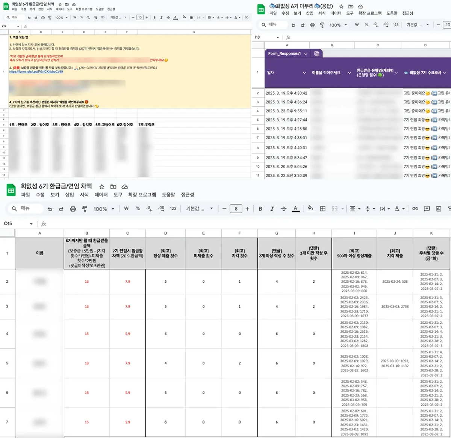This screenshot has width=451, height=438.
Task: Open the Form_Responses1 table name dropdown
Action: [306, 54]
